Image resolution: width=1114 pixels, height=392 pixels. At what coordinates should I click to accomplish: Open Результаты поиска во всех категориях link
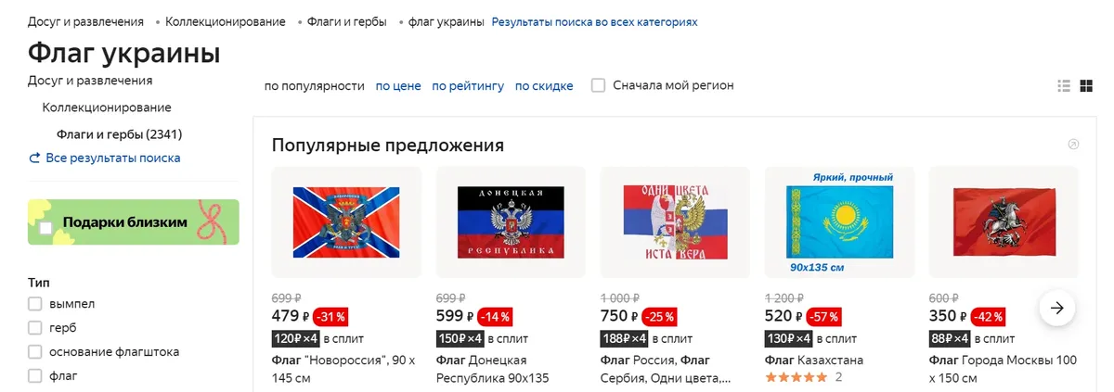(x=594, y=21)
